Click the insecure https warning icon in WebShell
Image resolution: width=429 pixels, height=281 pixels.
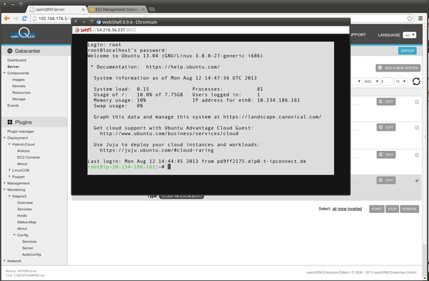[77, 30]
